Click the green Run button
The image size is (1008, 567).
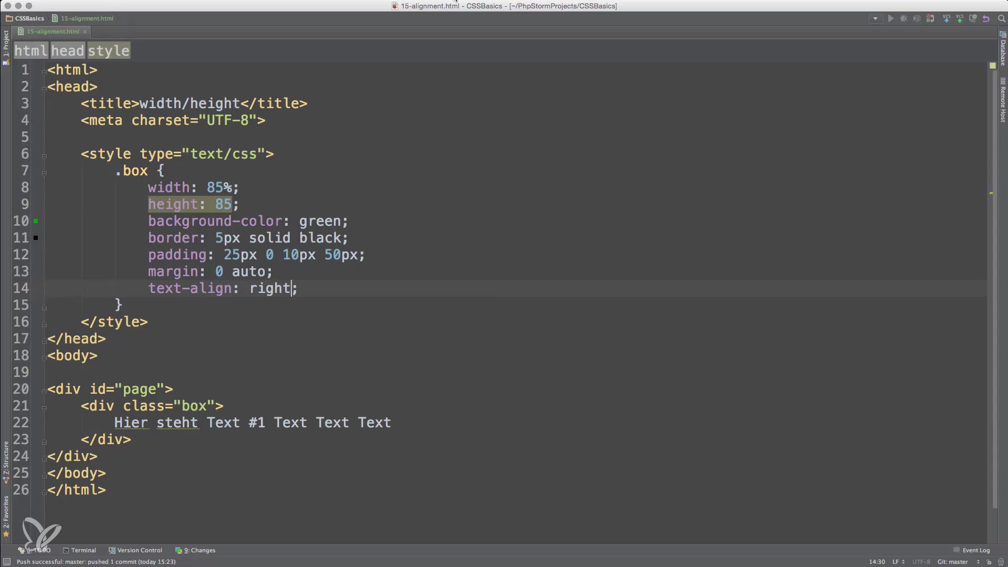click(x=891, y=18)
